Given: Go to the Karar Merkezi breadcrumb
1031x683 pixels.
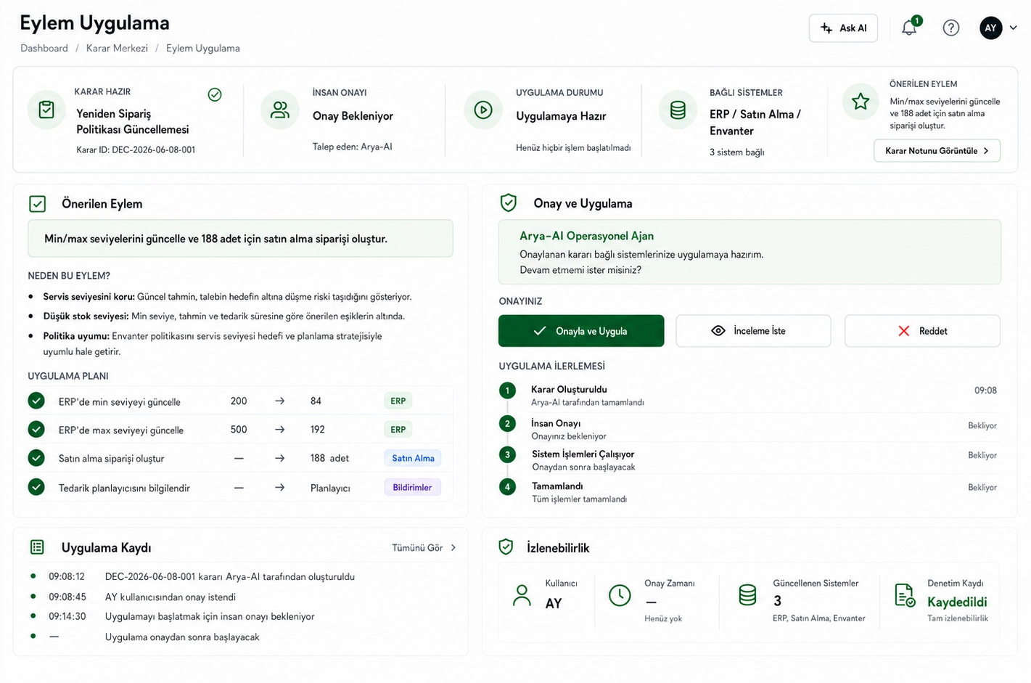Looking at the screenshot, I should (117, 48).
